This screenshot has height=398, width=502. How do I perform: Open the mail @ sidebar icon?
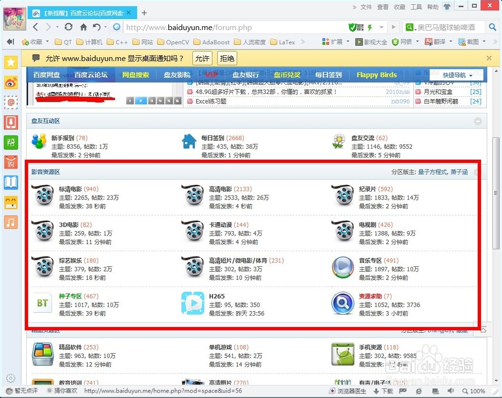click(11, 102)
